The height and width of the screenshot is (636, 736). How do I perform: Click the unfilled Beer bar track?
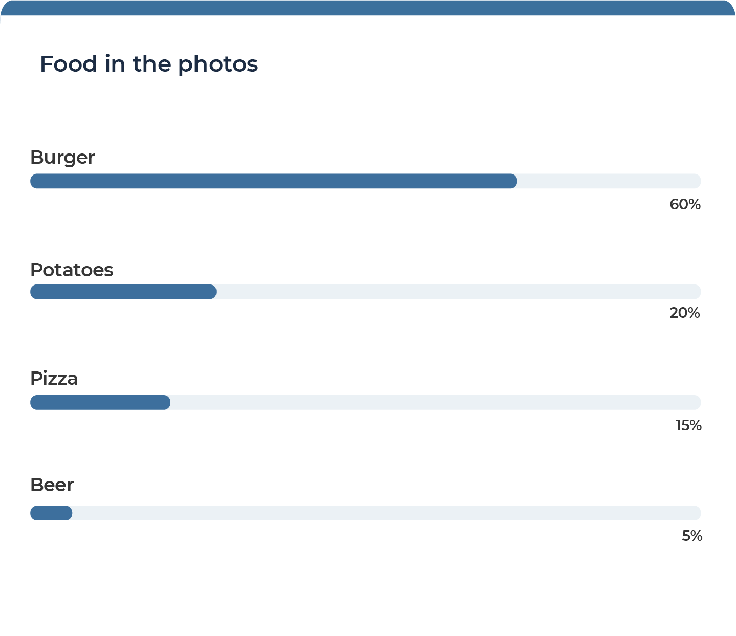pyautogui.click(x=386, y=513)
